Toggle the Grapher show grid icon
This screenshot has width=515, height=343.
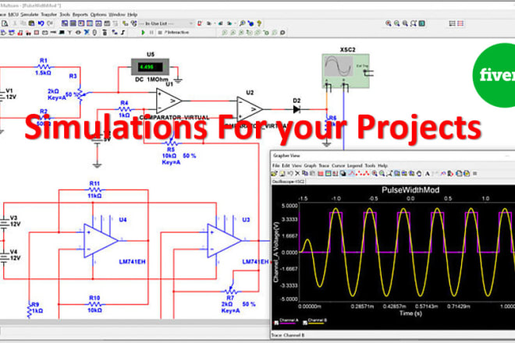[x=321, y=173]
